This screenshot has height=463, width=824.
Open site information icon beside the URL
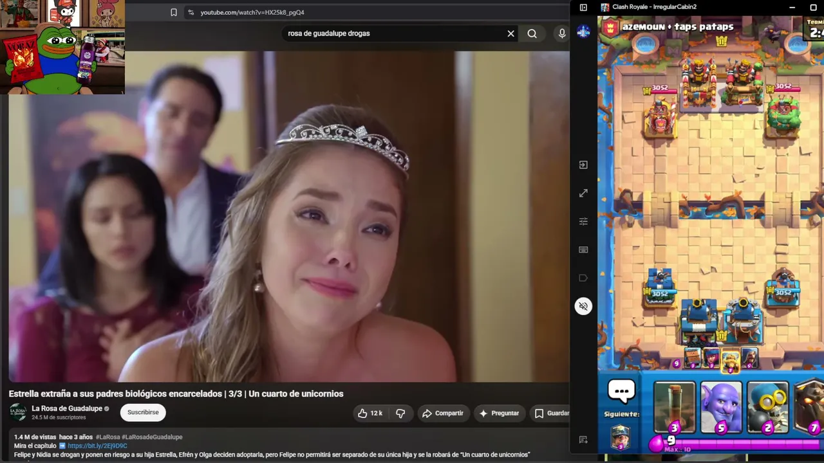point(191,12)
